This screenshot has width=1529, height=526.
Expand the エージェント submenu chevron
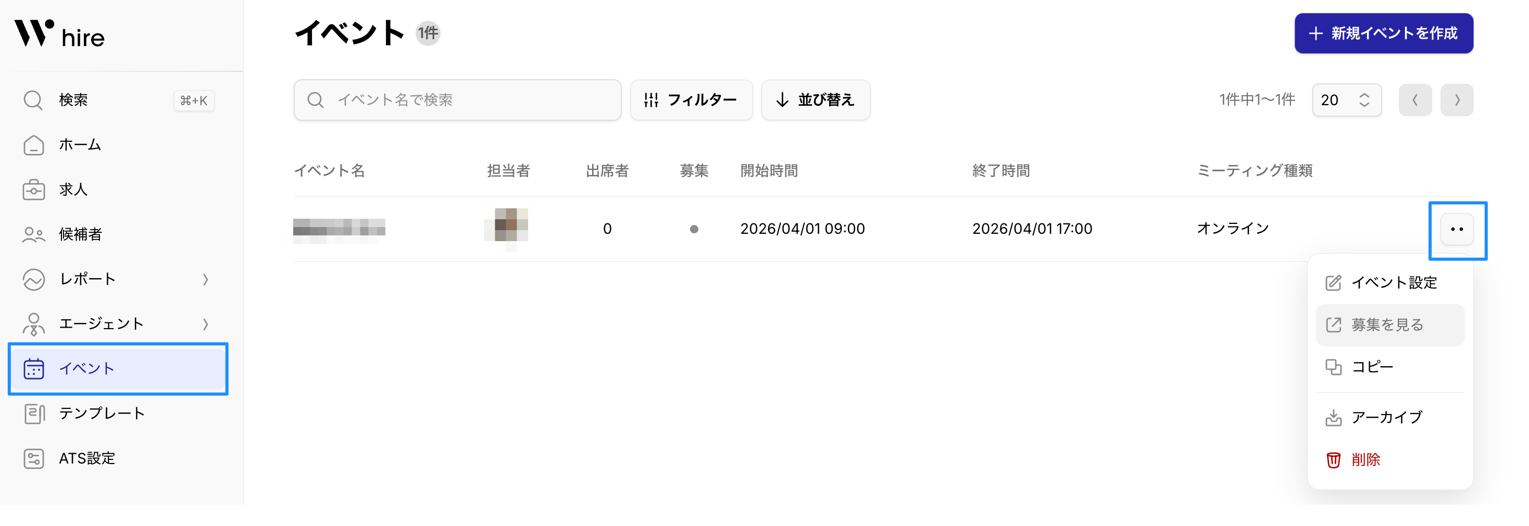(x=205, y=324)
